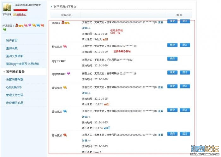Open 查询余额 in the sidebar
This screenshot has height=157, width=221.
click(x=12, y=48)
